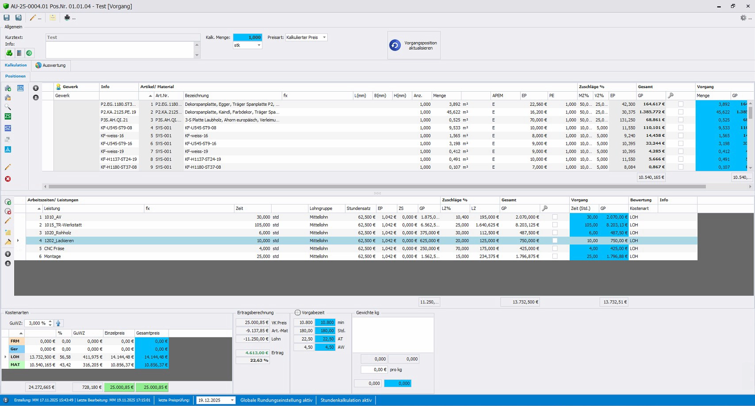Click the blue up-arrow beside GuWZ field
The height and width of the screenshot is (406, 755).
point(58,323)
